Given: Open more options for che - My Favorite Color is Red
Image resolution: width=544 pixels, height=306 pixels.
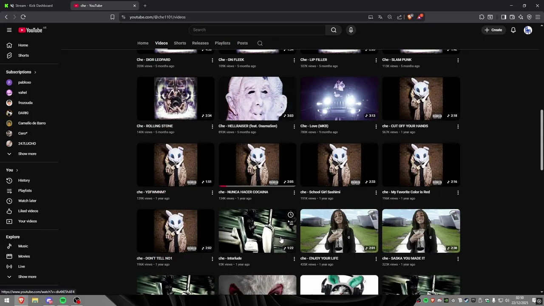Looking at the screenshot, I should (458, 193).
